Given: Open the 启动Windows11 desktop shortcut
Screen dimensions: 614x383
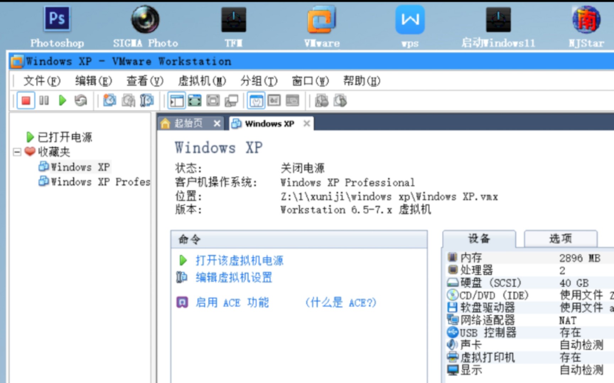Looking at the screenshot, I should (498, 27).
